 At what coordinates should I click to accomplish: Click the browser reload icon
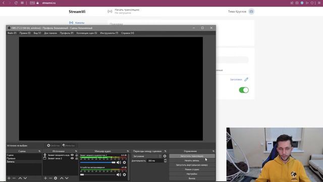pyautogui.click(x=16, y=3)
